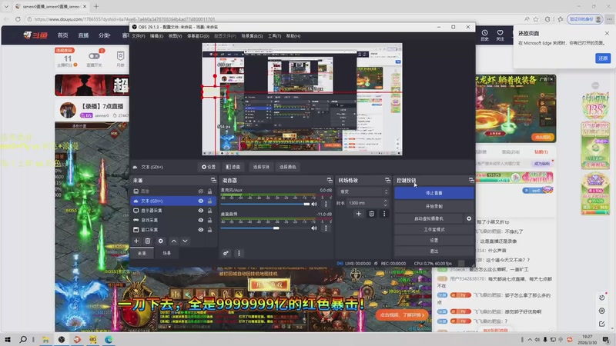Mute the 桌面音频 speaker icon
The width and height of the screenshot is (616, 346).
point(314,228)
